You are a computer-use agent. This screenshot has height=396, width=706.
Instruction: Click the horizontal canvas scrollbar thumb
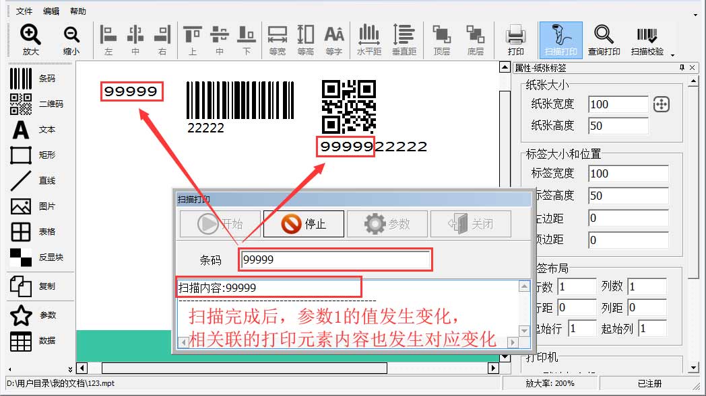tap(244, 368)
